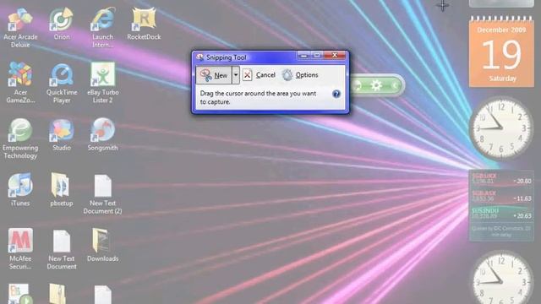Click the upper analog clock gadget
Viewport: 541px width, 304px height.
pyautogui.click(x=501, y=128)
